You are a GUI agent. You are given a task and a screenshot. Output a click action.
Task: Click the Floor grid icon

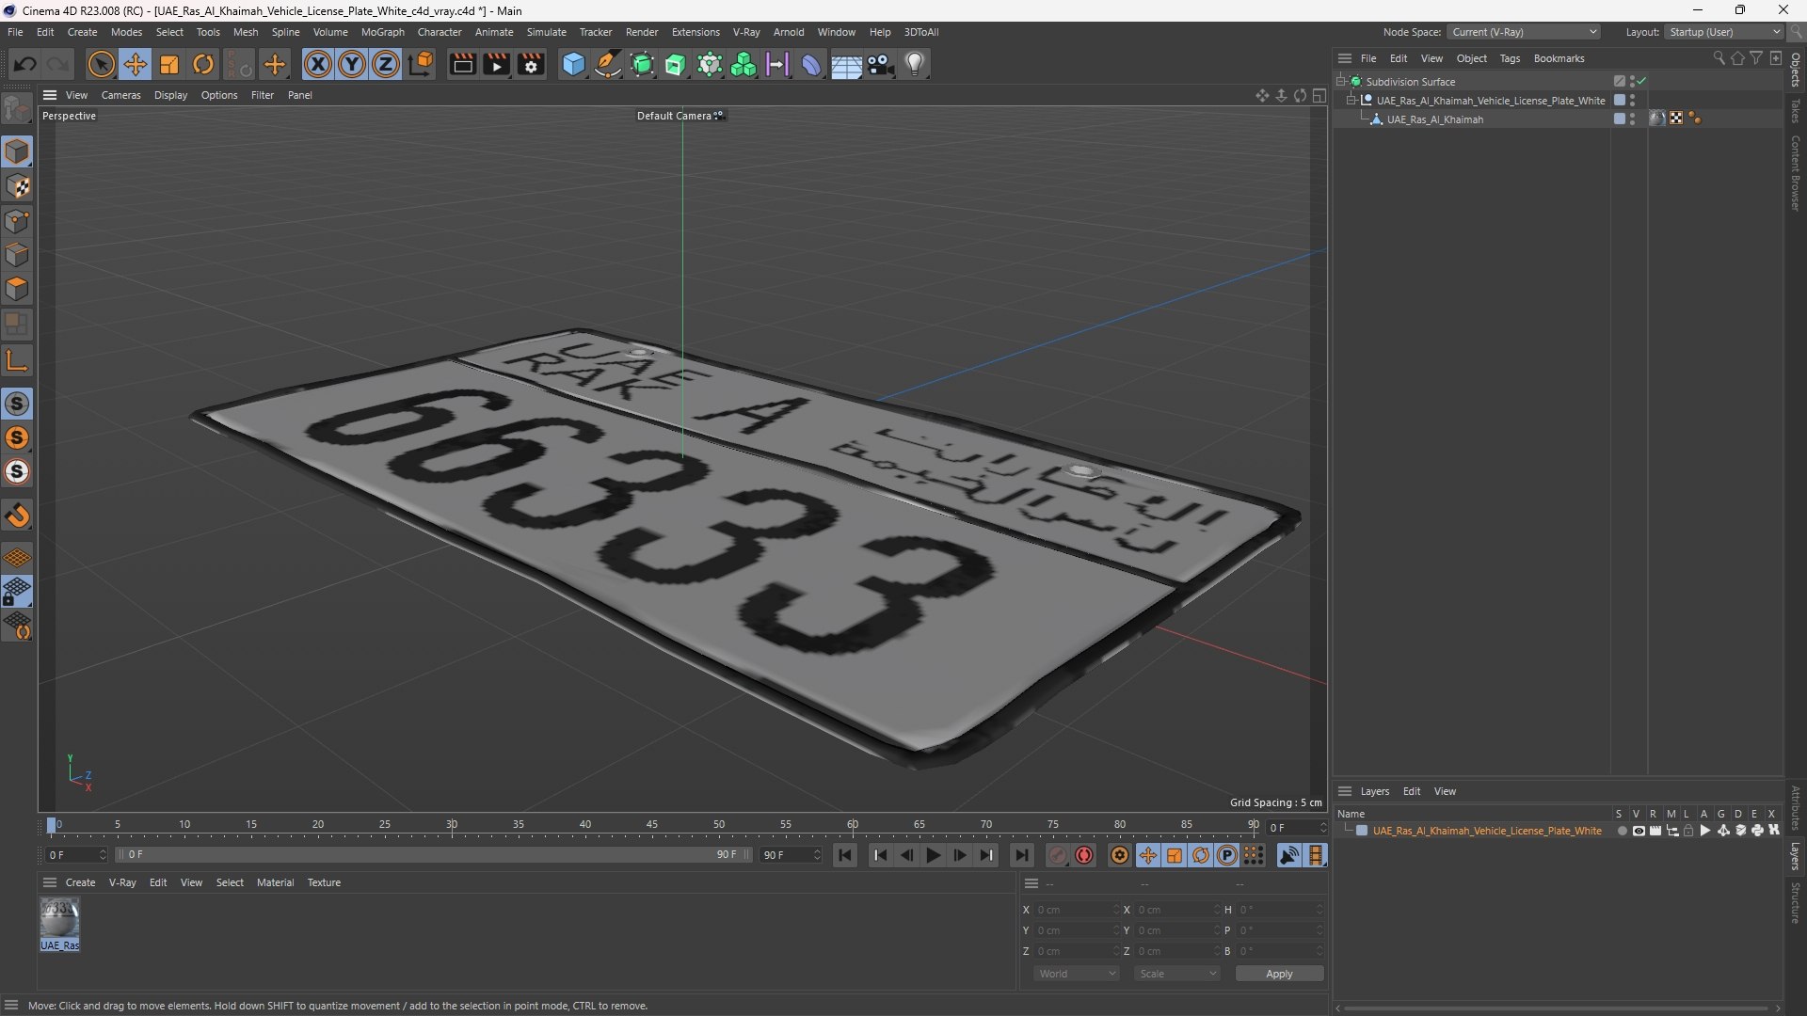[846, 64]
